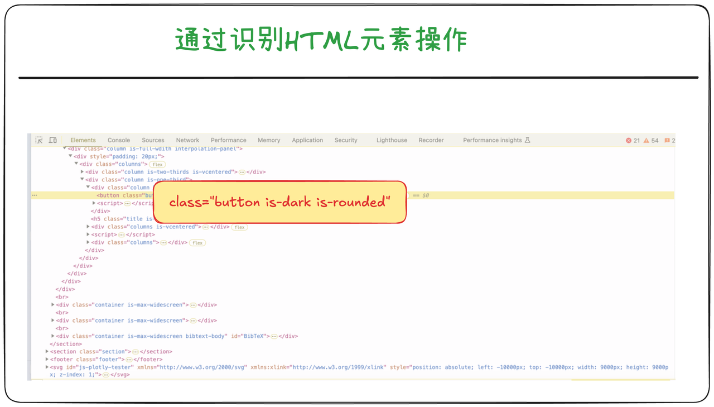Expand script node below the highlighted button
Viewport: 714px width, 407px height.
[94, 203]
